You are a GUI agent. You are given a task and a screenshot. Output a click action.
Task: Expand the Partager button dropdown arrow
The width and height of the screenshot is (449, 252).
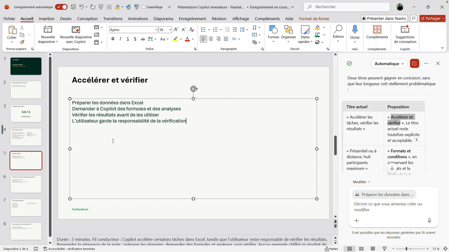click(x=443, y=18)
